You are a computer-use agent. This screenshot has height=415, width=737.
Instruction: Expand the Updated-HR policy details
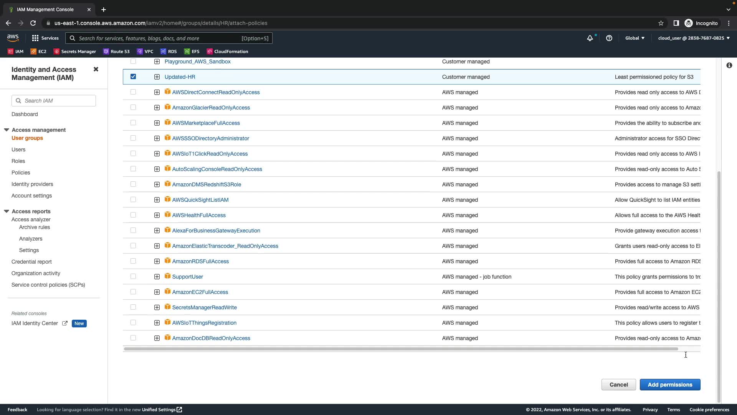coord(157,77)
